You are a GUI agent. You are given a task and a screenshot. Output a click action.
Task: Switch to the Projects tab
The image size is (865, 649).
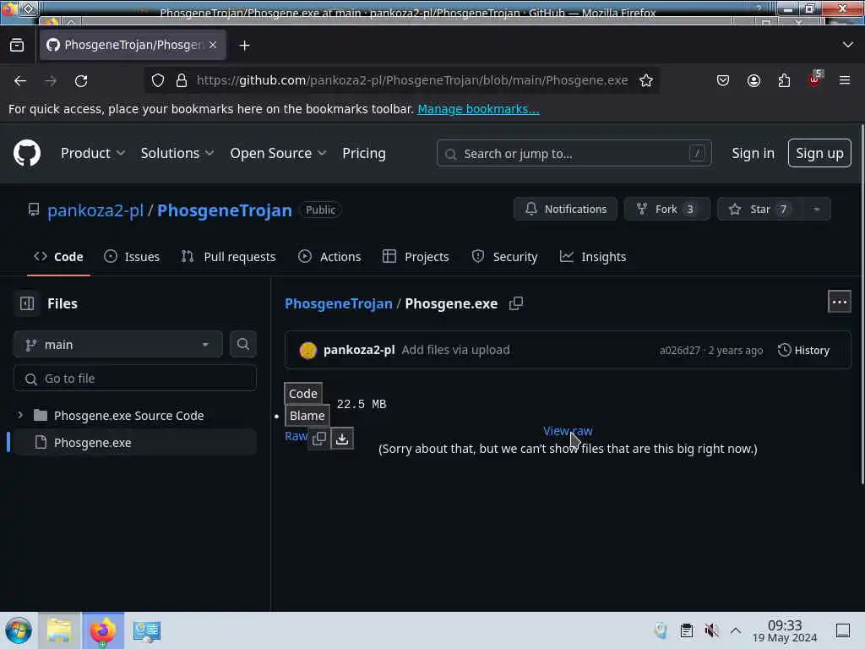[x=416, y=257]
